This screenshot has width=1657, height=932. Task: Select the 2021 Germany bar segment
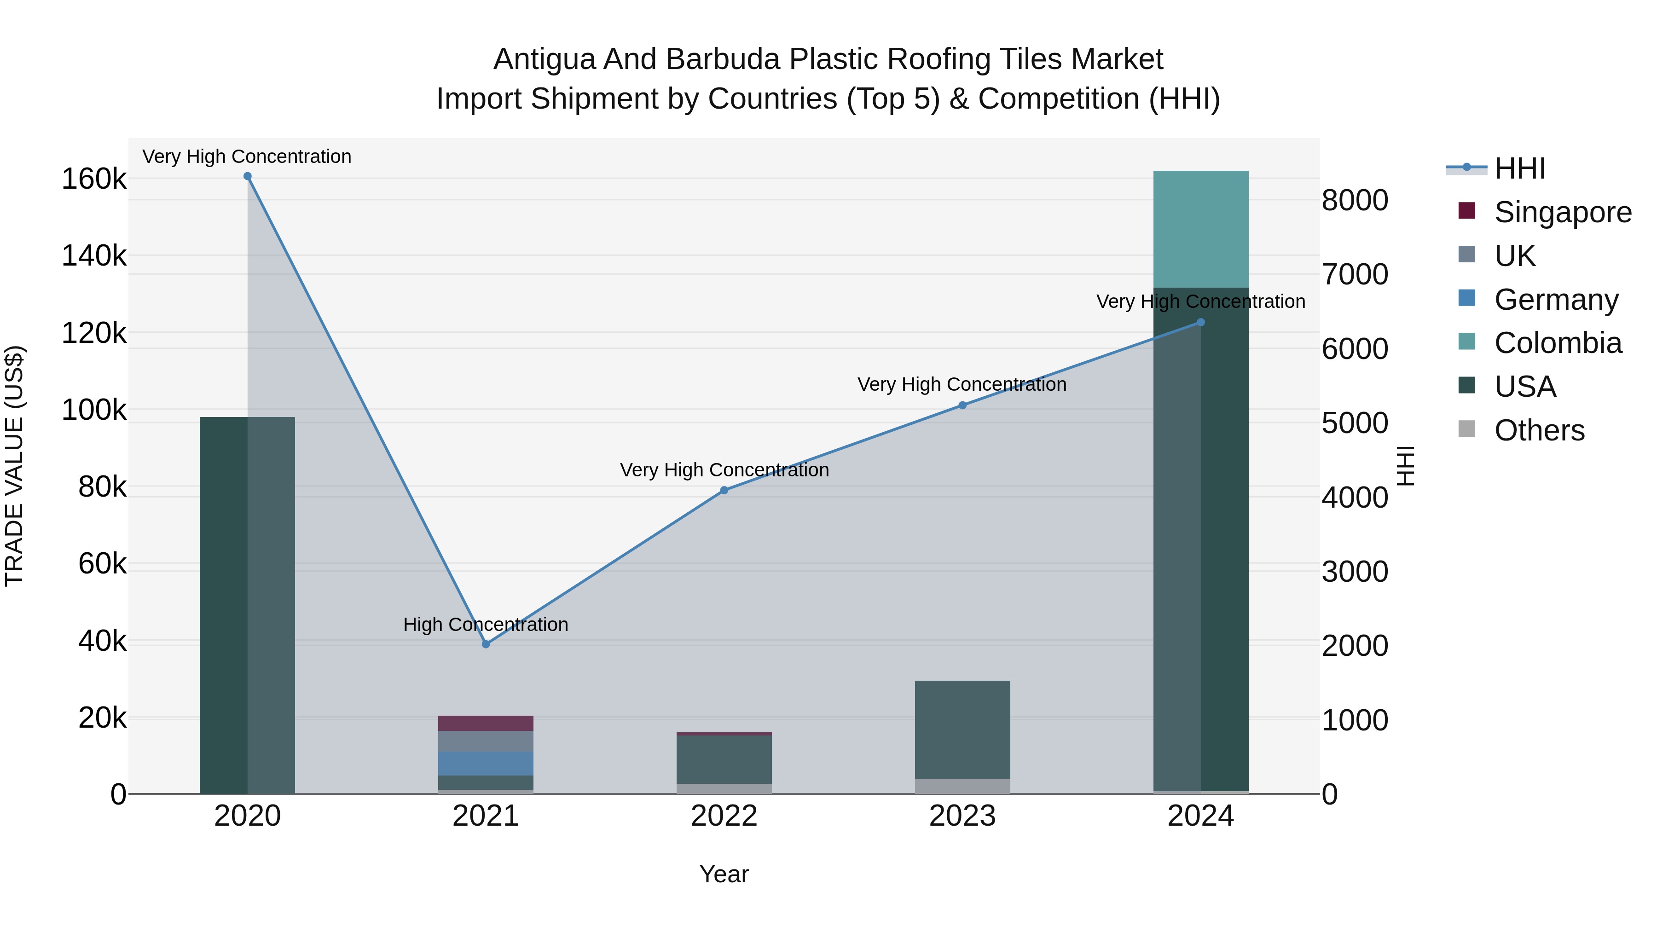[486, 764]
